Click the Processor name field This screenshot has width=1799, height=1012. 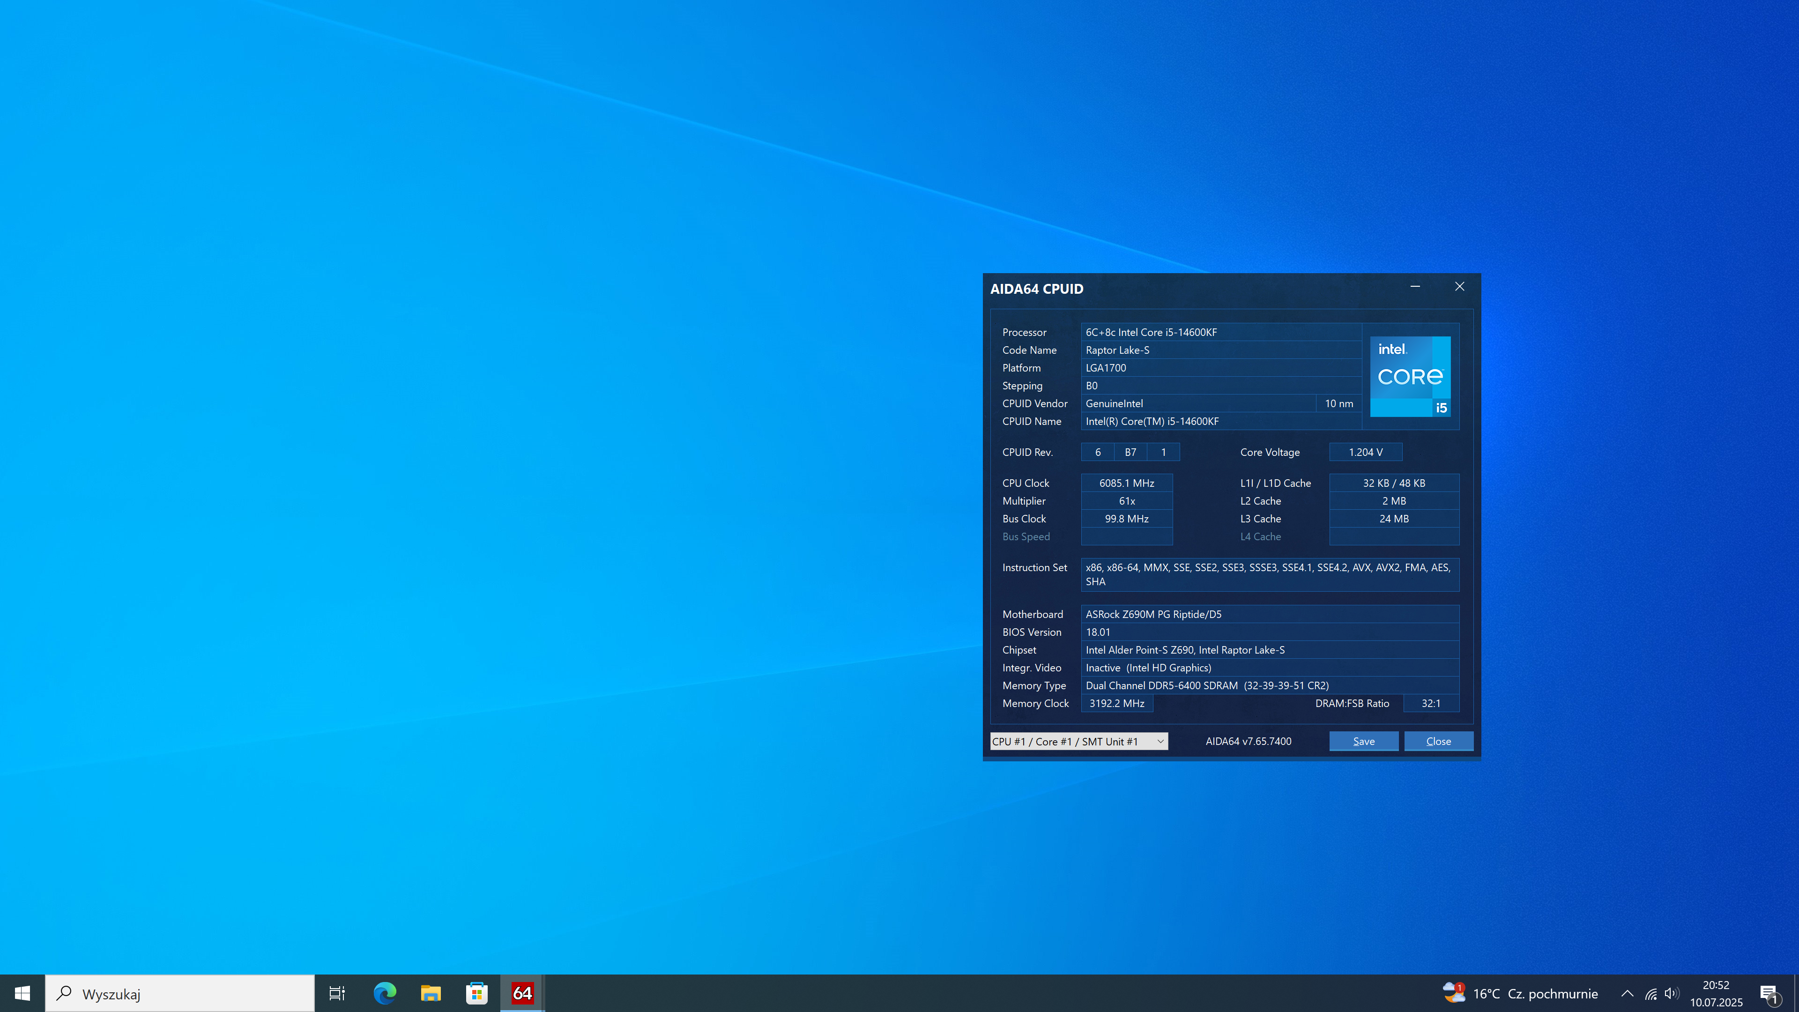(x=1220, y=332)
